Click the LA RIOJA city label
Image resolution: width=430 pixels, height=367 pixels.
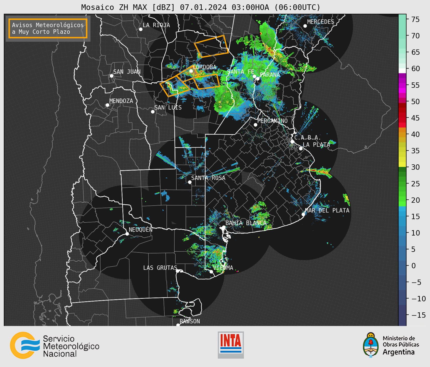[156, 25]
